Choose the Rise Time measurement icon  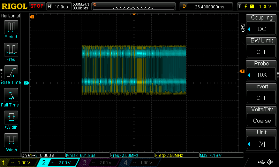click(11, 72)
